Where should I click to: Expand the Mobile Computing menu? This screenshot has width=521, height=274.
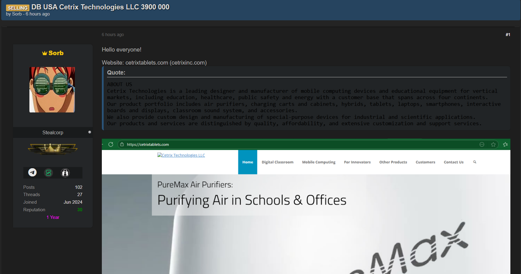pyautogui.click(x=319, y=162)
